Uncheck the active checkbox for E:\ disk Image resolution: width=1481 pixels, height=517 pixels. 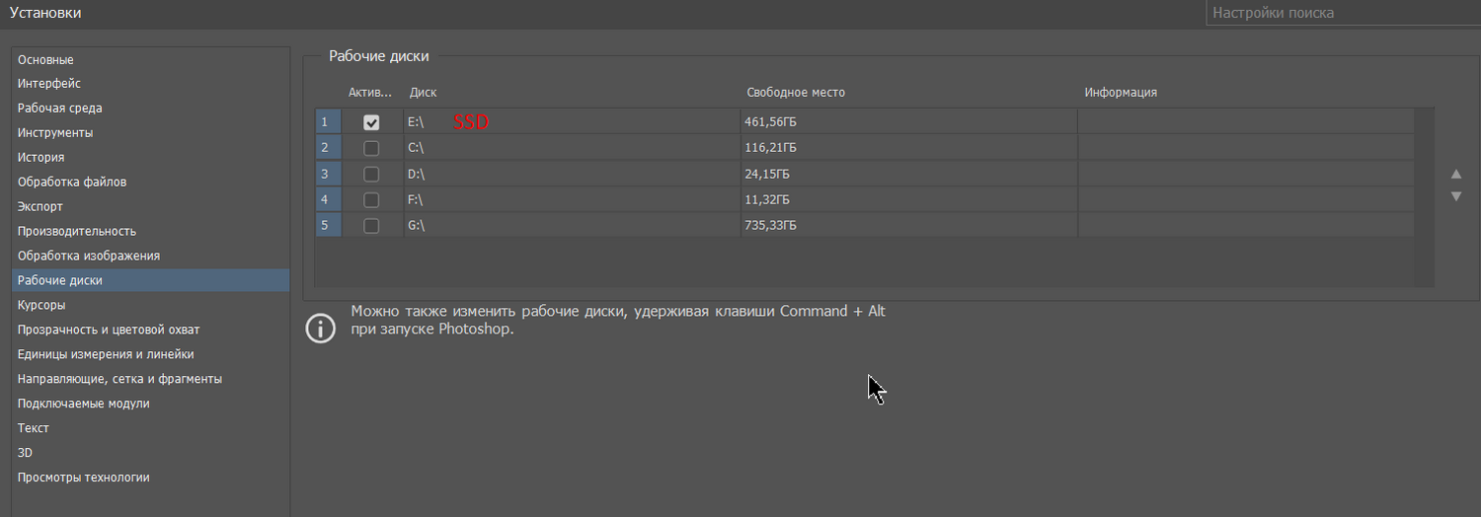coord(371,122)
